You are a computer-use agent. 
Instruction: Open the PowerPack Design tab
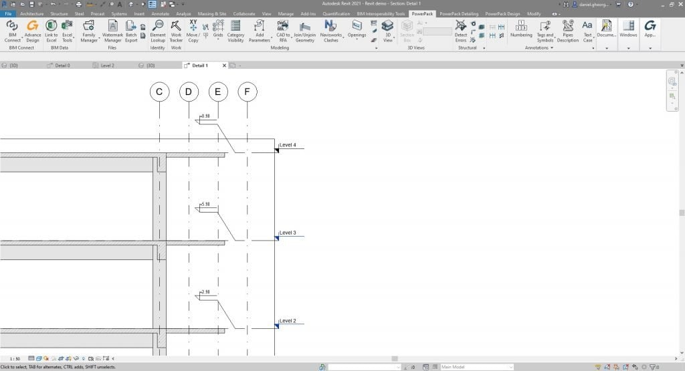pos(502,13)
